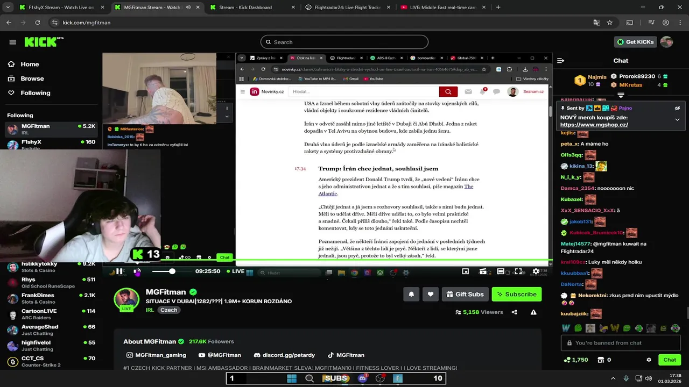The width and height of the screenshot is (689, 387).
Task: Open Discord from the taskbar
Action: [362, 378]
